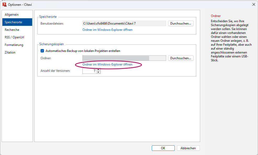Close the Optionen - Citavi window

[254, 5]
